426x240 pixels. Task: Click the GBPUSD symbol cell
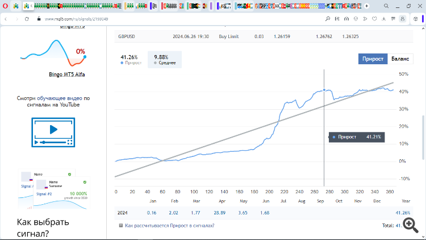127,36
